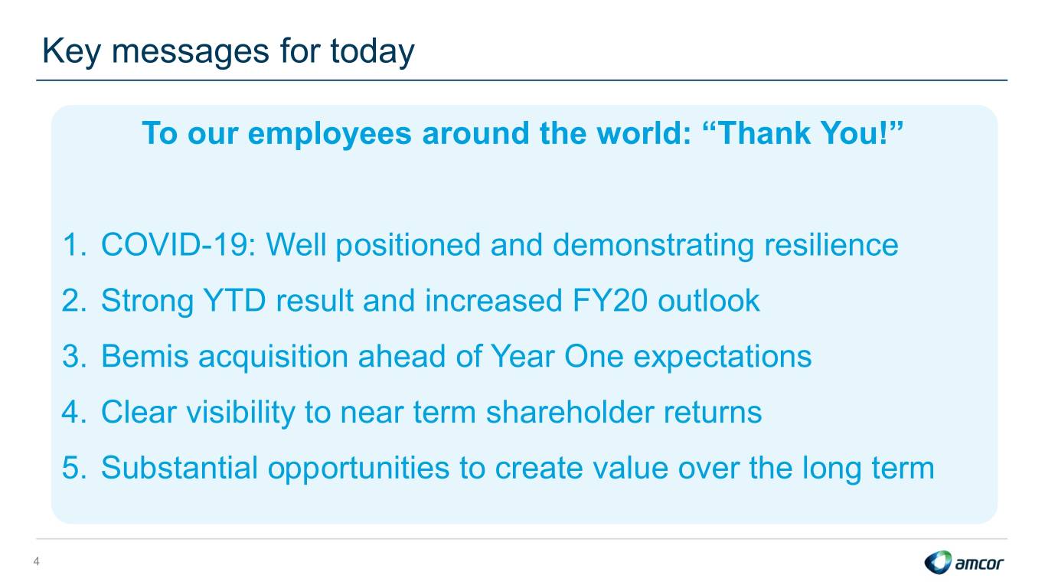Click the list number '1.' marker
1045x588 pixels.
[74, 246]
